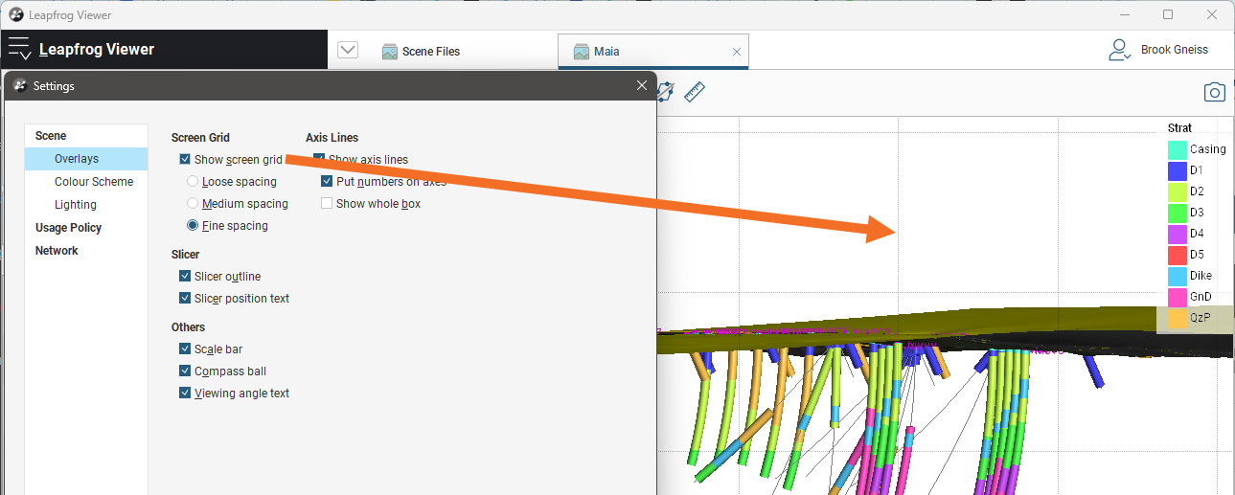Click the Casing colour swatch in legend

point(1178,149)
